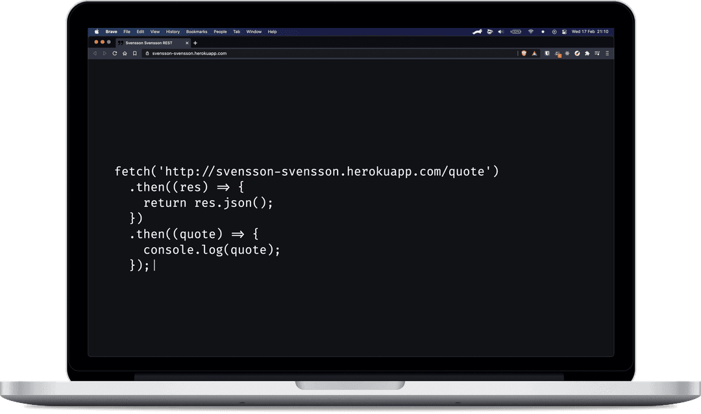Click the '.then((res) => {' line
Screen dimensions: 701x414
pyautogui.click(x=186, y=188)
